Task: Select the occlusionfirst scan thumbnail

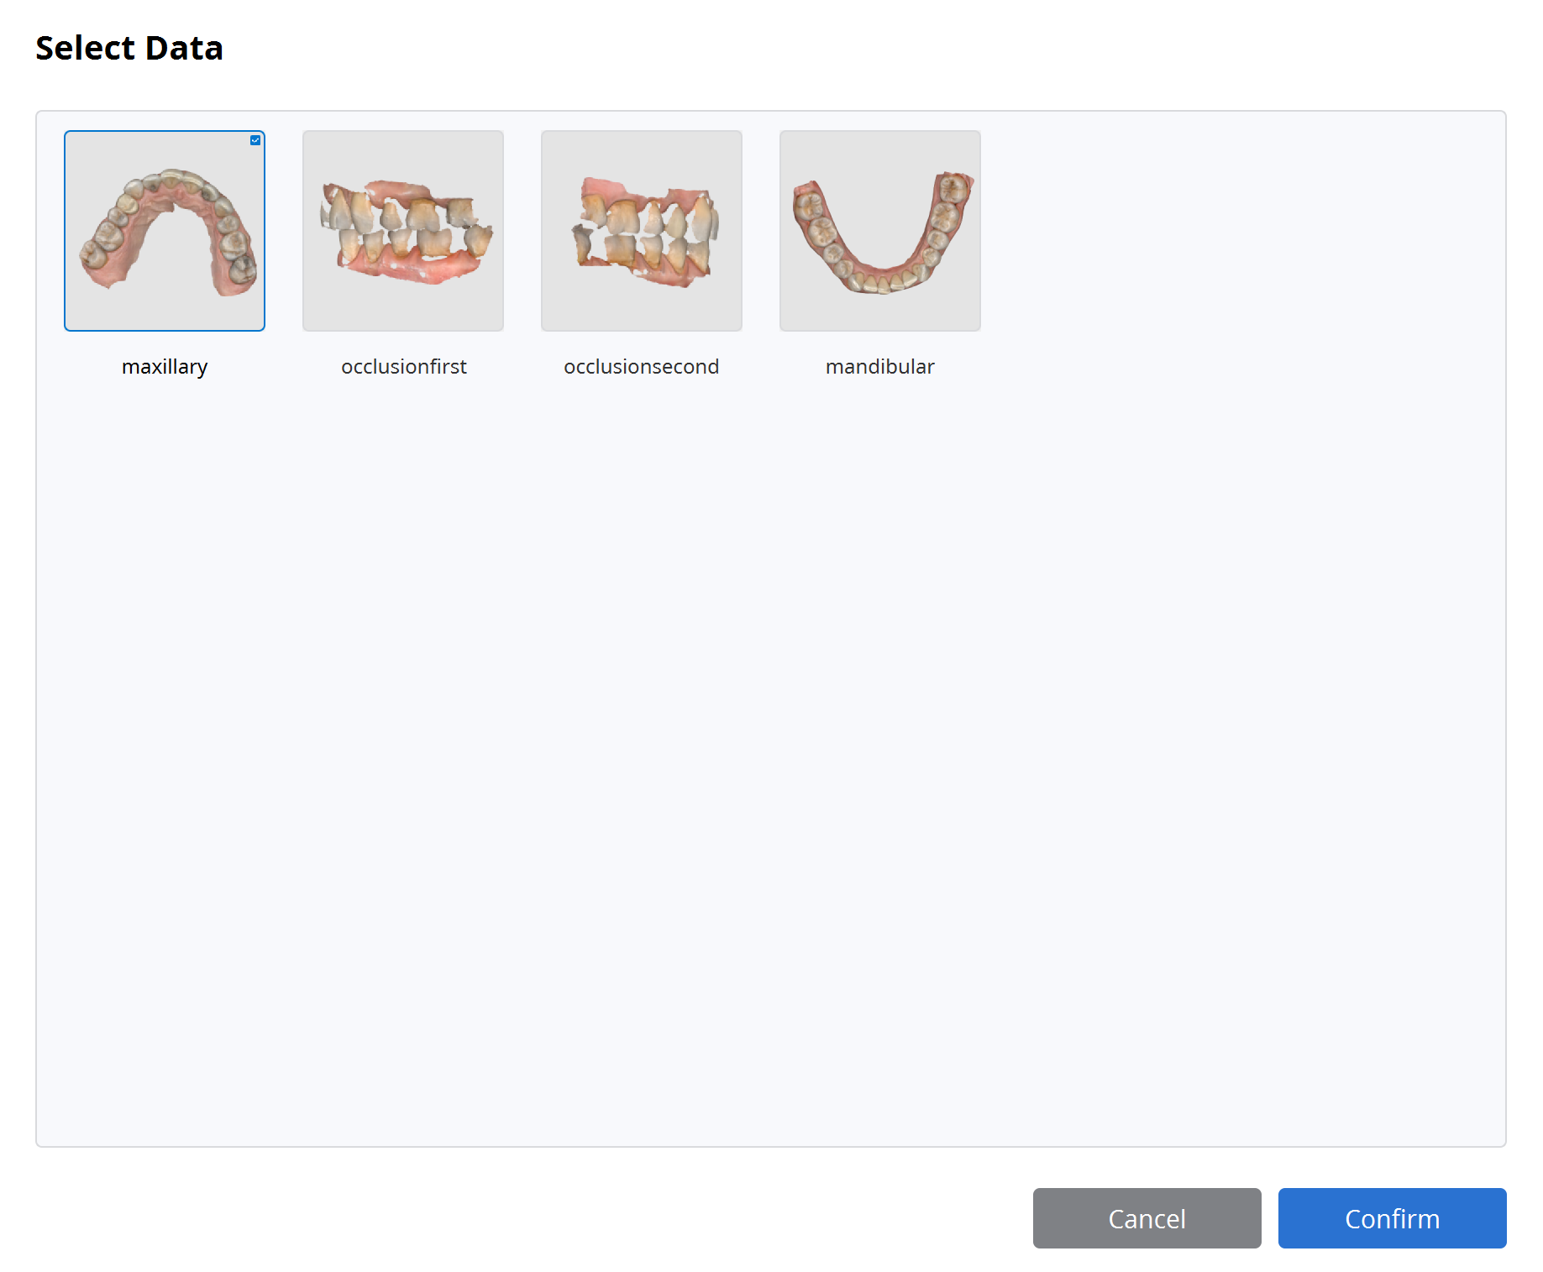Action: pyautogui.click(x=403, y=231)
